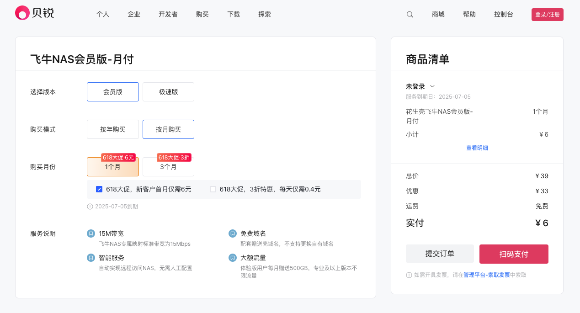Open the 开发者 navigation menu
This screenshot has height=313, width=580.
pos(168,14)
